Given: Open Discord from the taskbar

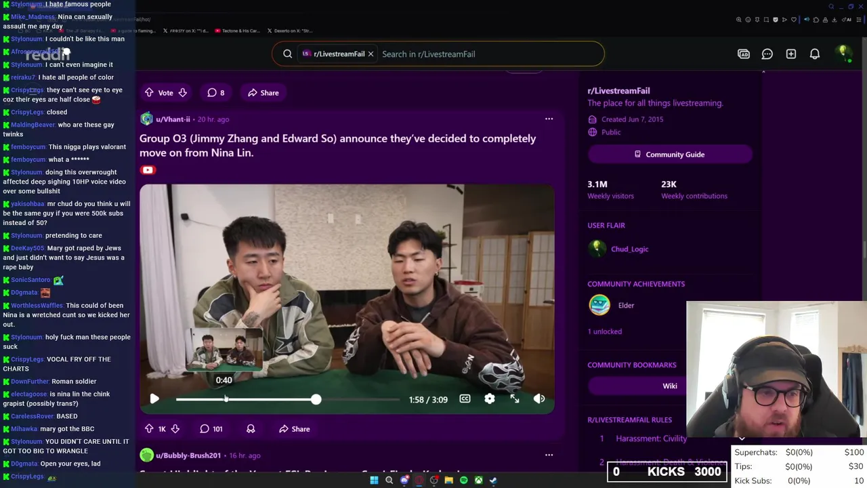Looking at the screenshot, I should (x=404, y=480).
